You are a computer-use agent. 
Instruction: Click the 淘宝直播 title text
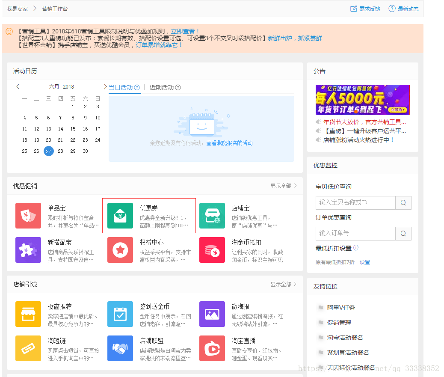243,341
